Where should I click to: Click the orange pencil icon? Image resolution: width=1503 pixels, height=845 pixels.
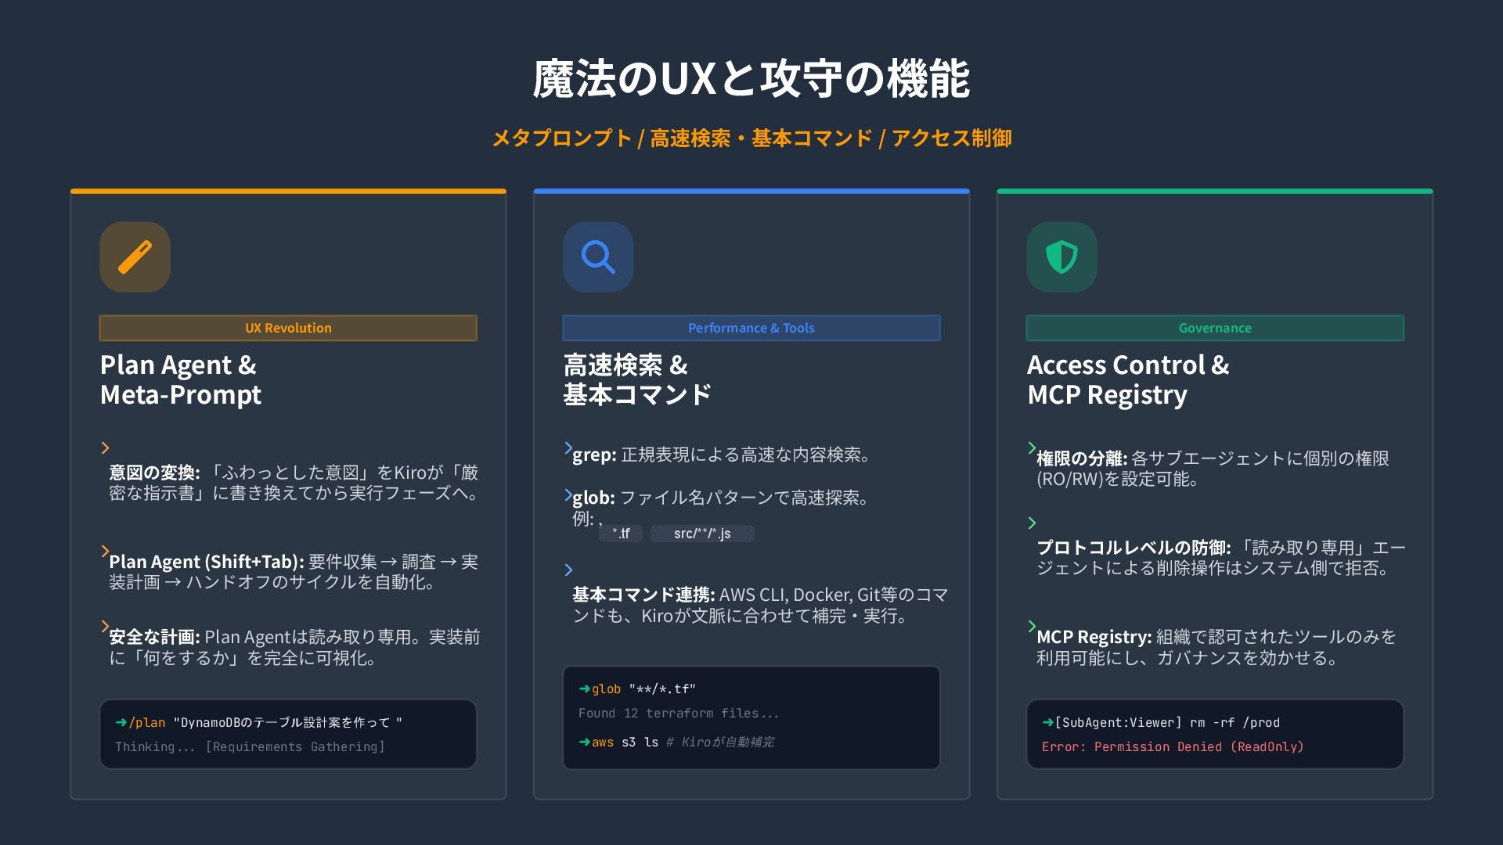click(135, 257)
